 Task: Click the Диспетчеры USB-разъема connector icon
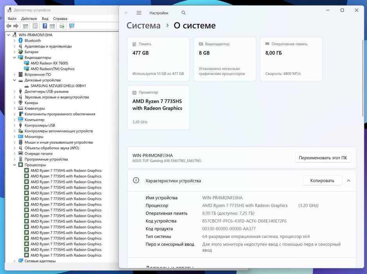(x=21, y=92)
